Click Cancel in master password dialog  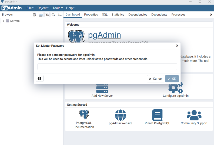[x=155, y=79]
